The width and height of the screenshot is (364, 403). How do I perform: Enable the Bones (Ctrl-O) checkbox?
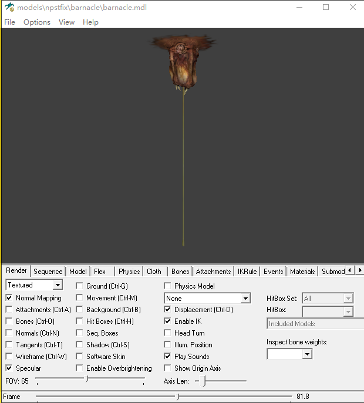click(x=9, y=321)
